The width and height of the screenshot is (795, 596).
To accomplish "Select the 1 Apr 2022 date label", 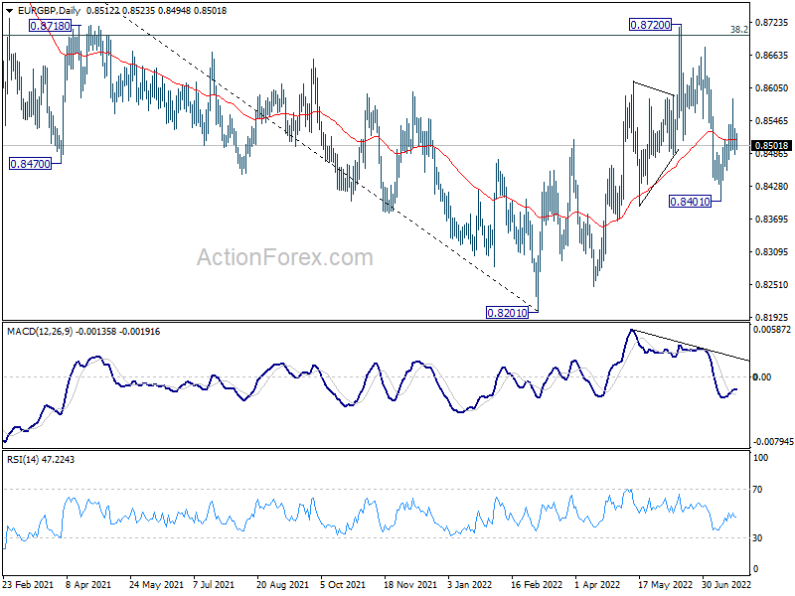I will [597, 584].
